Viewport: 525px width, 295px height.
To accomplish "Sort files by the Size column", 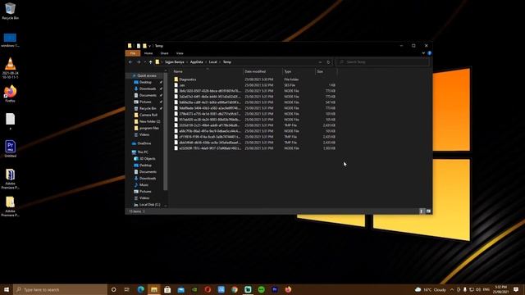I will click(326, 71).
